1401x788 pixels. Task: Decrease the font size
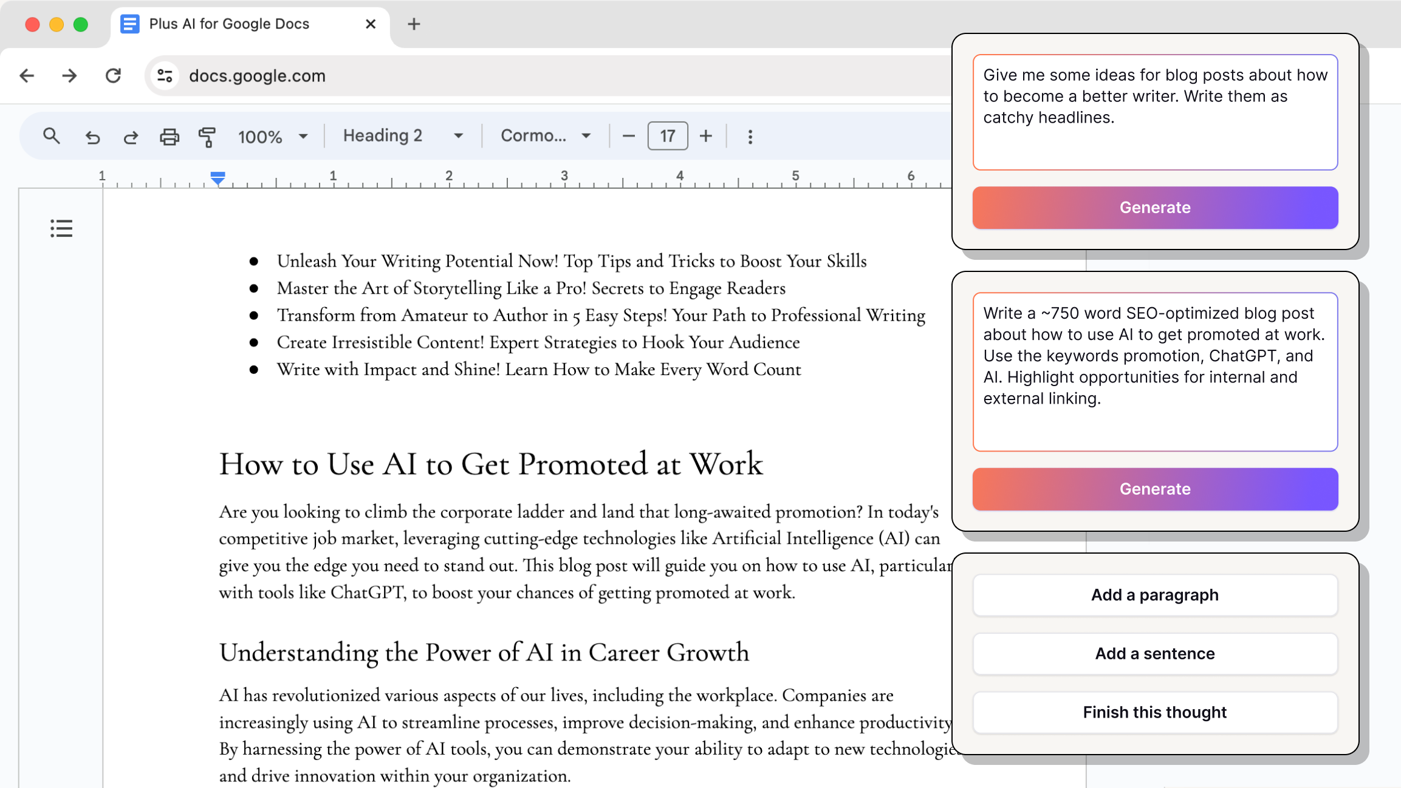(628, 136)
